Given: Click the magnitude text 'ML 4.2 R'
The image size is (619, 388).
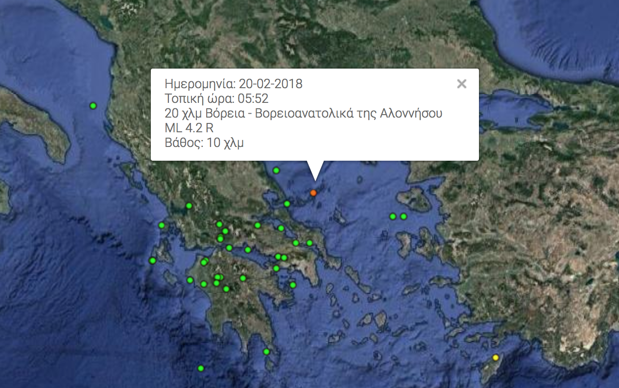Looking at the screenshot, I should 189,128.
